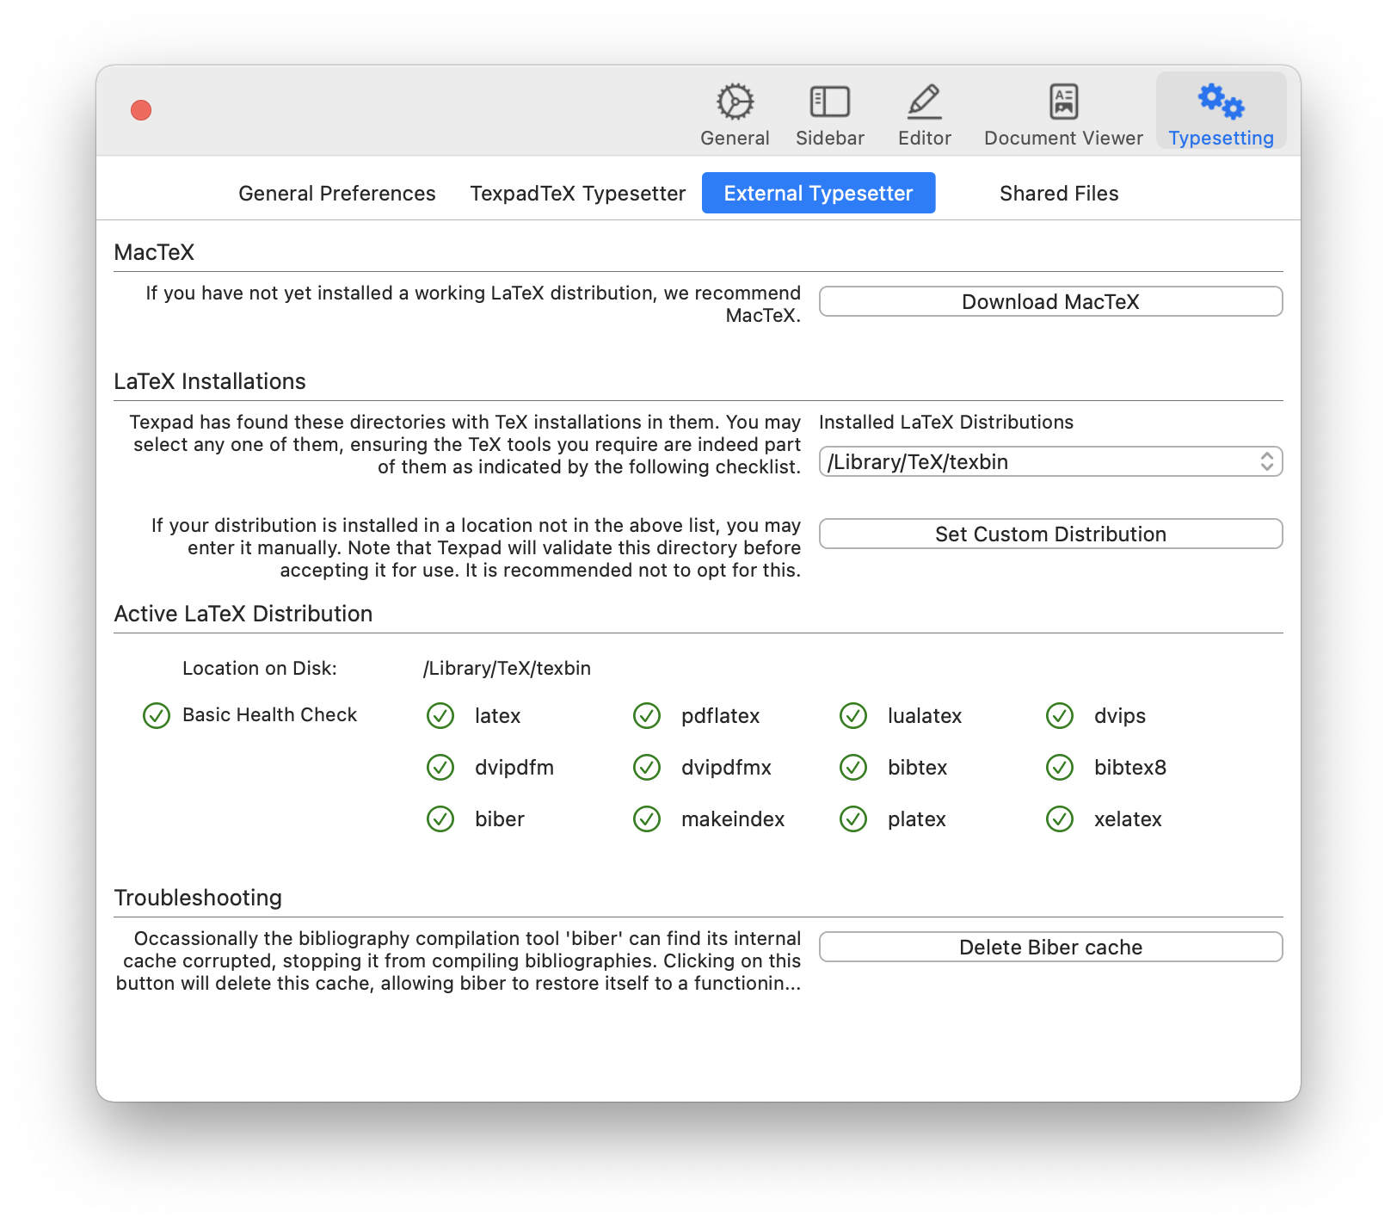Image resolution: width=1397 pixels, height=1229 pixels.
Task: Click the checkmark icon beside dvips
Action: 1060,715
